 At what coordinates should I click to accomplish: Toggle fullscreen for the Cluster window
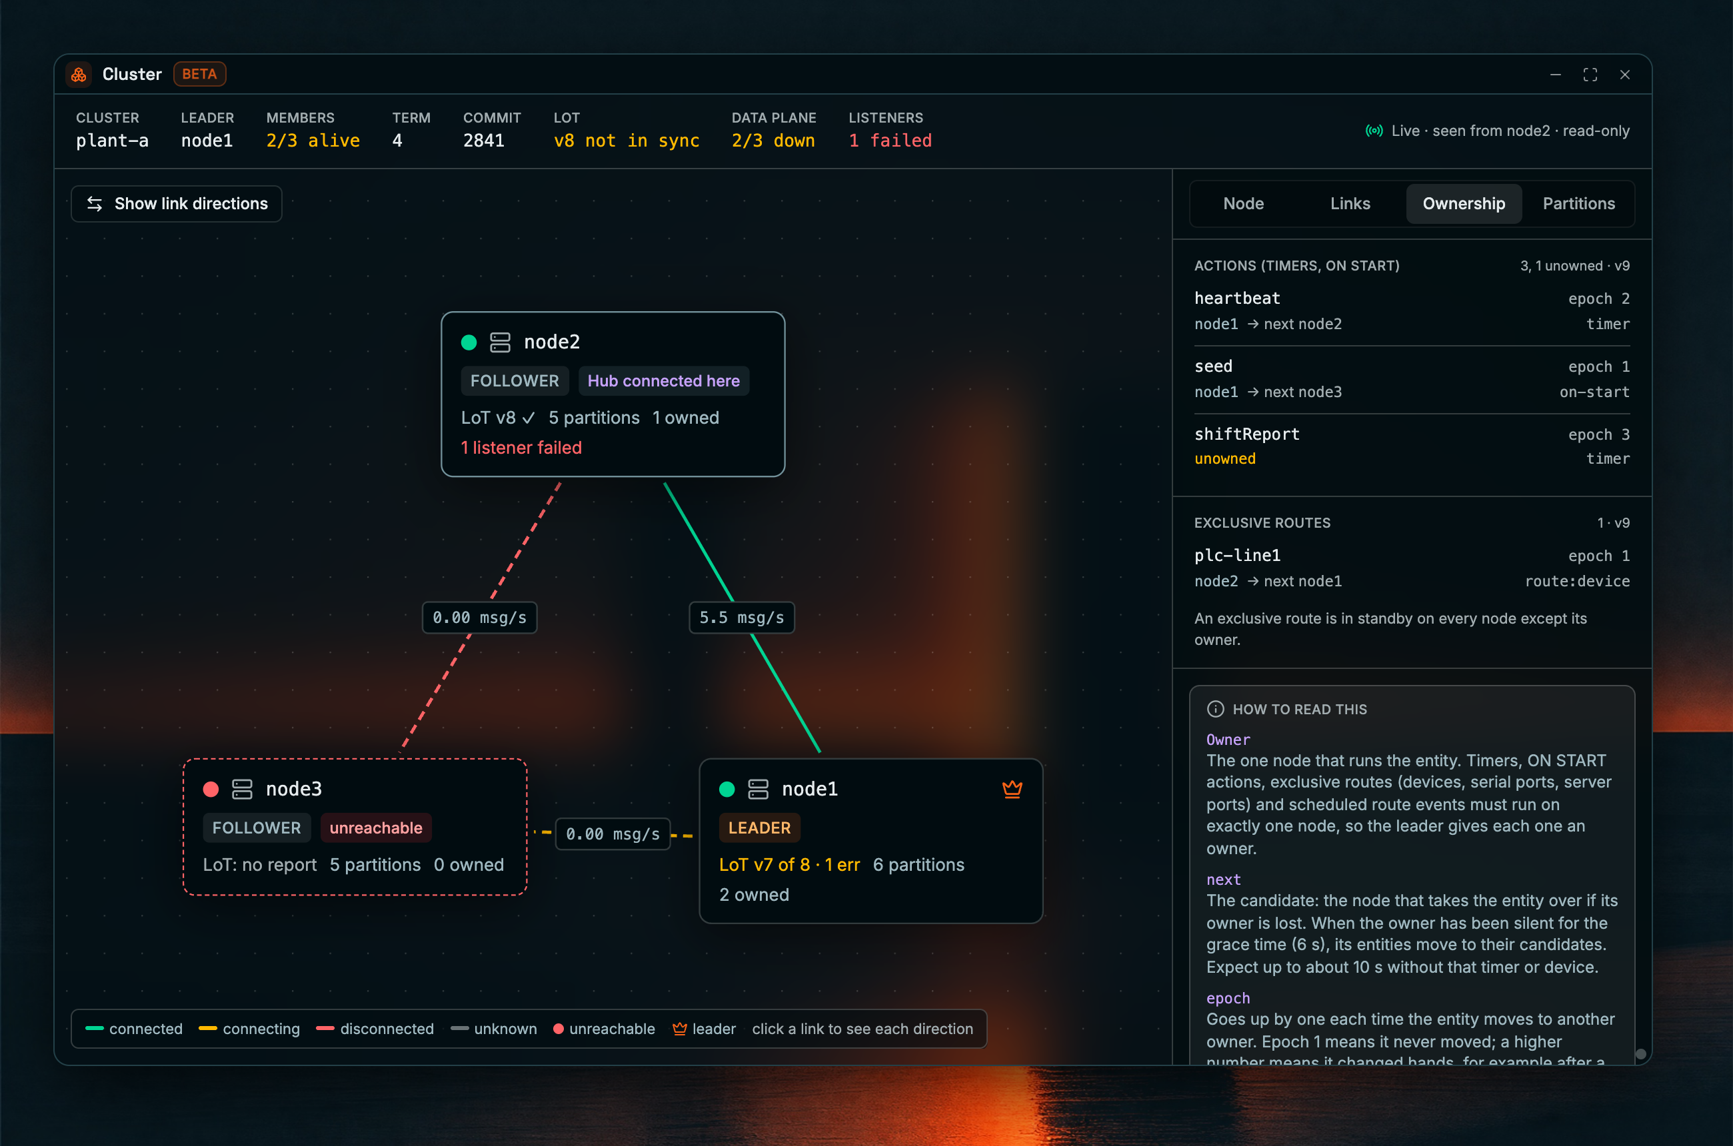(x=1590, y=75)
